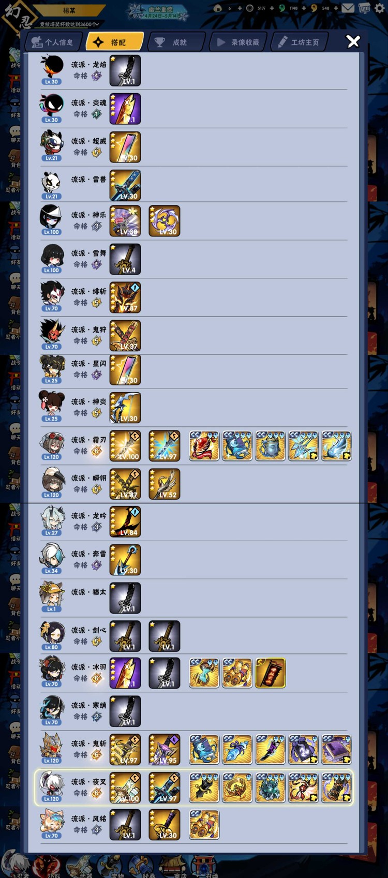388x878 pixels.
Task: Click the LV.100 weapon of 流派·霜刃
Action: (x=125, y=445)
